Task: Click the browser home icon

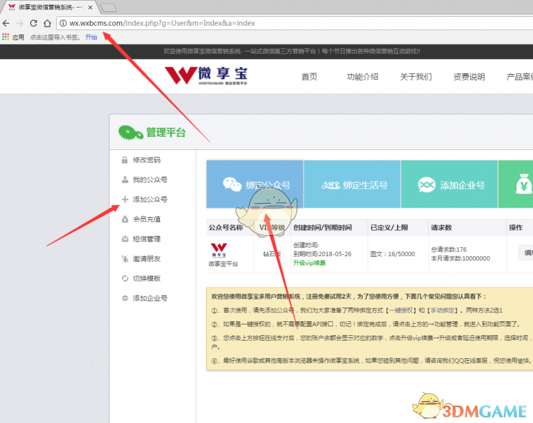Action: pos(47,23)
